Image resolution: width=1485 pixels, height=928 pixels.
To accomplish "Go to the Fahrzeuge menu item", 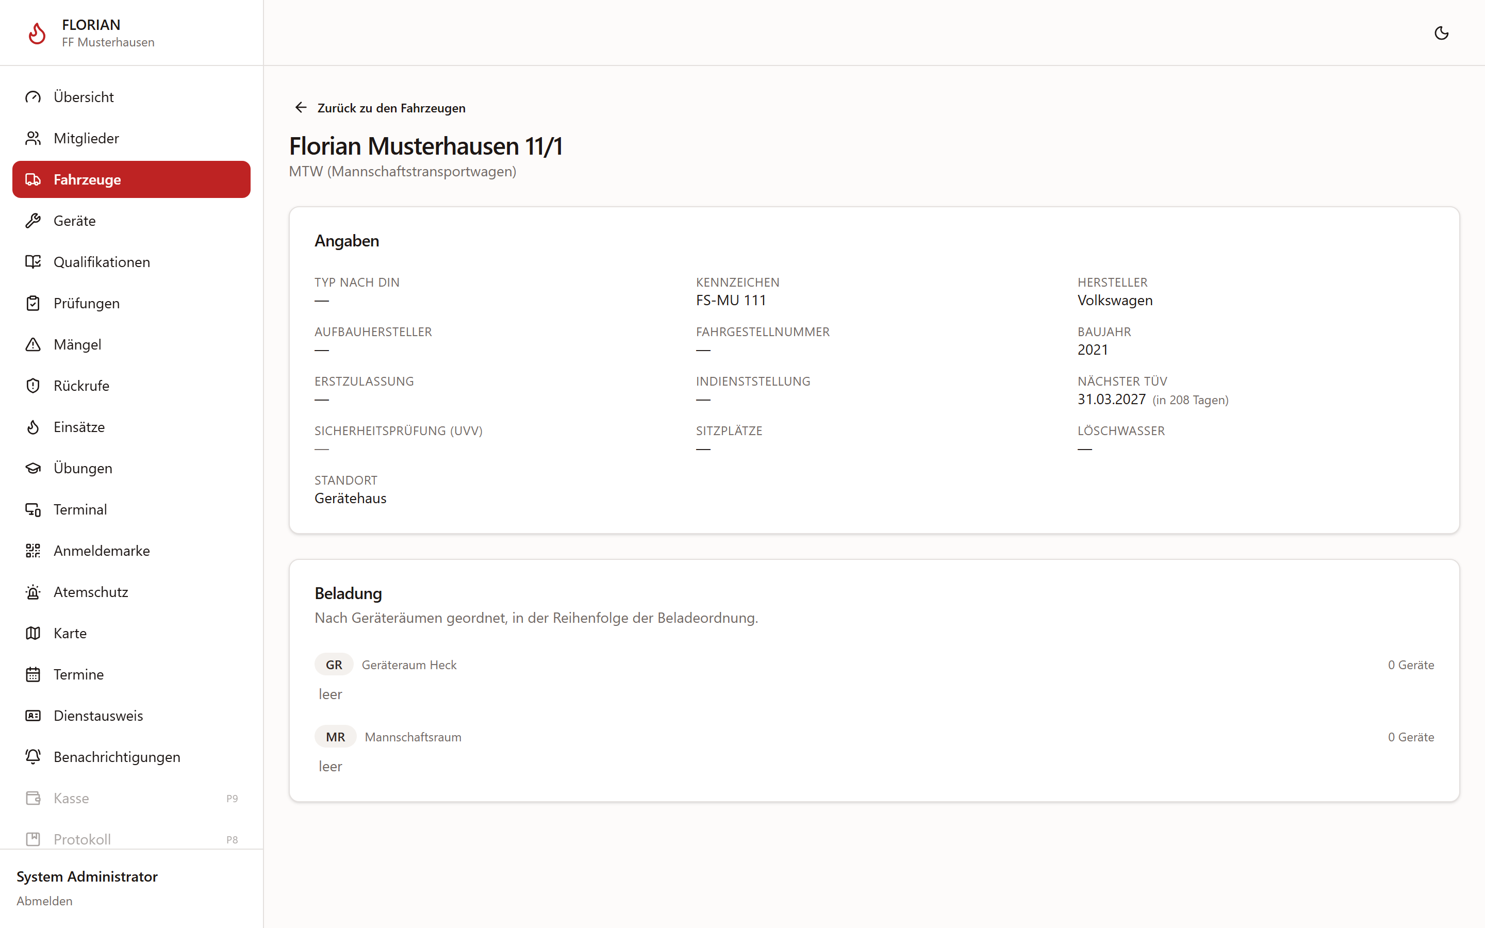I will (x=131, y=179).
